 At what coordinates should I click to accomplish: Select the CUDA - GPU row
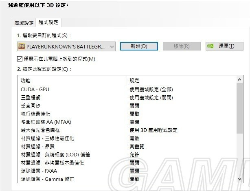click(x=127, y=90)
